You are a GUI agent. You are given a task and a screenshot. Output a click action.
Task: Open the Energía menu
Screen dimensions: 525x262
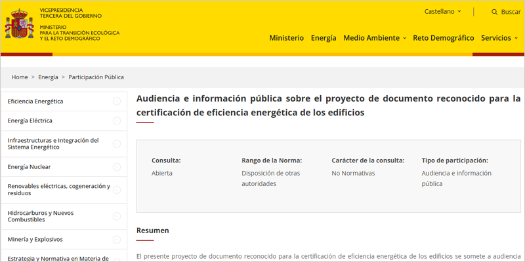tap(324, 38)
